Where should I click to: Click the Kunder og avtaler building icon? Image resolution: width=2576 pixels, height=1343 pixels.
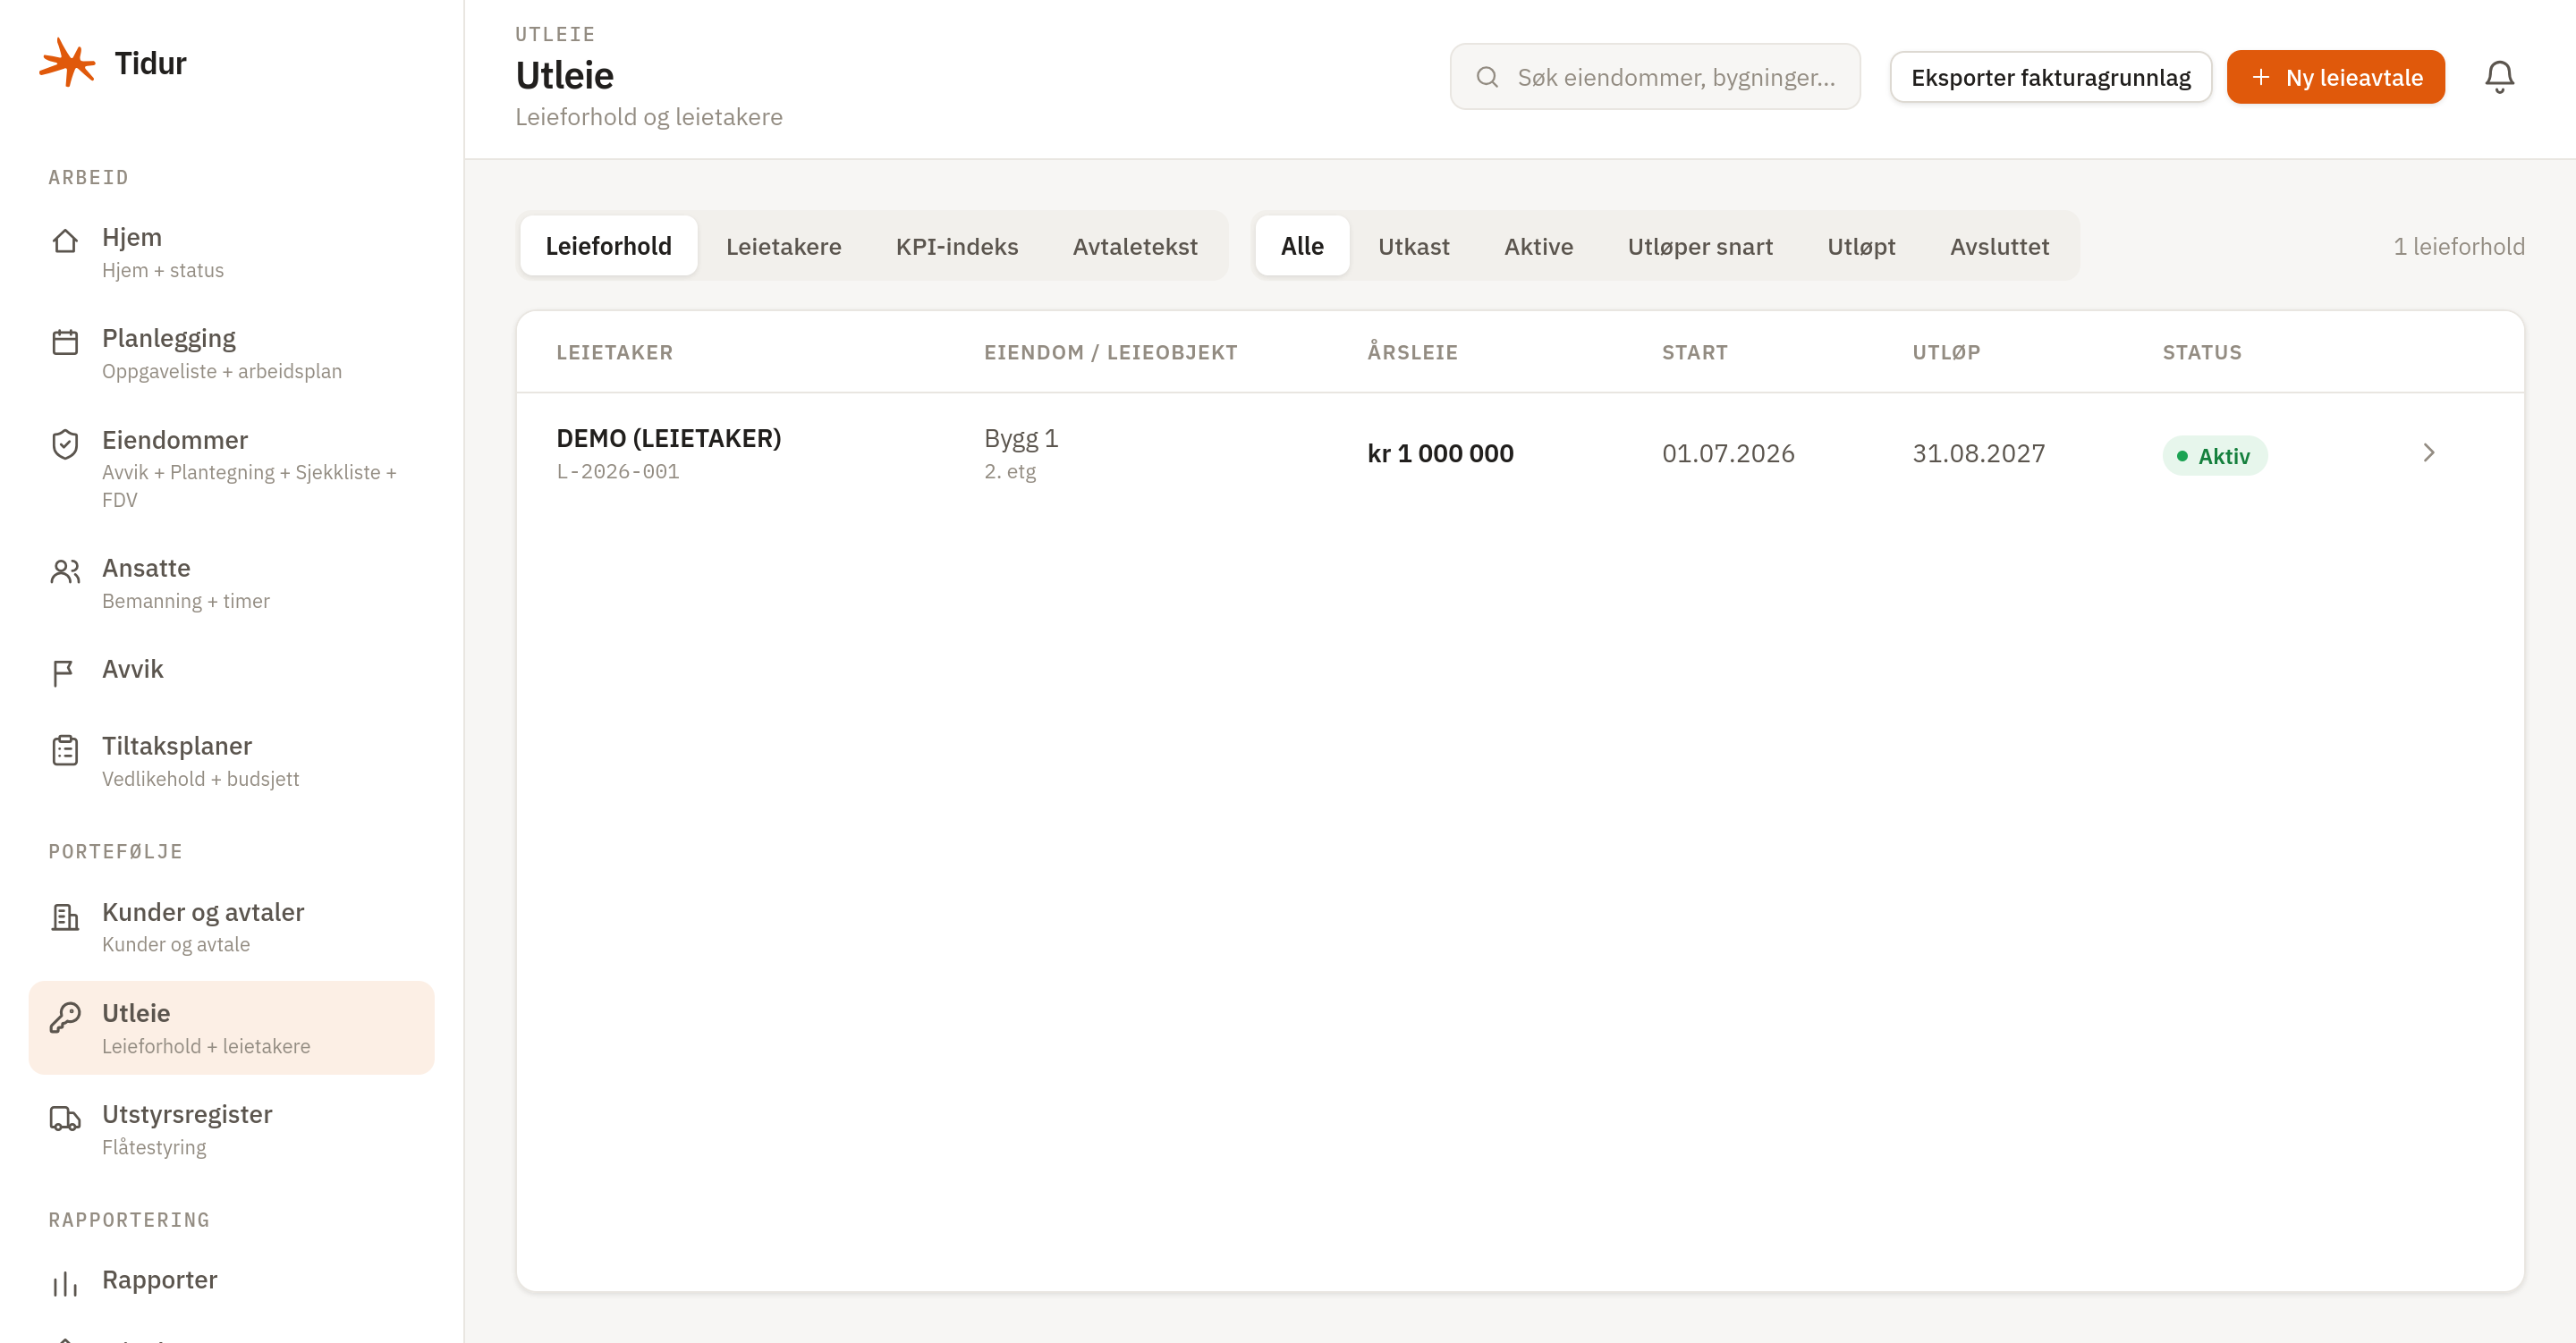point(65,916)
